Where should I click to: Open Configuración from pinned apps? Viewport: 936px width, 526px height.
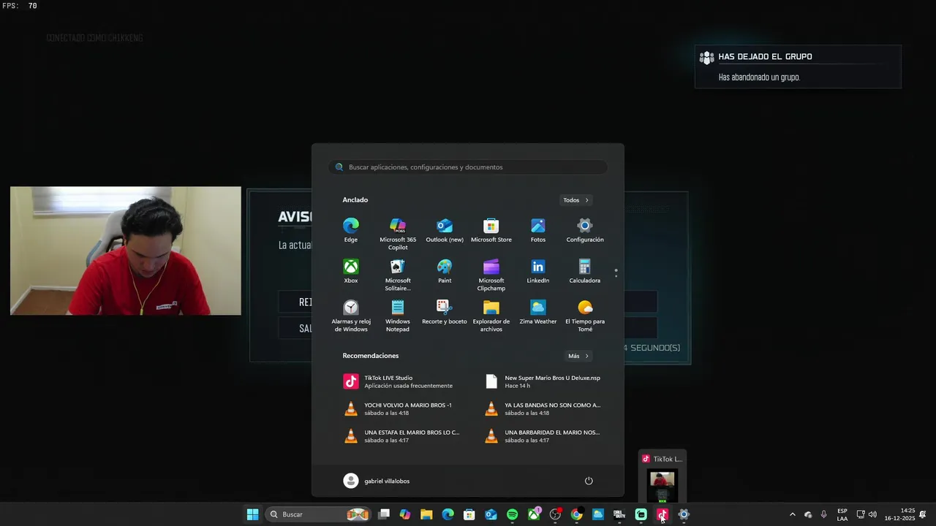(x=585, y=230)
